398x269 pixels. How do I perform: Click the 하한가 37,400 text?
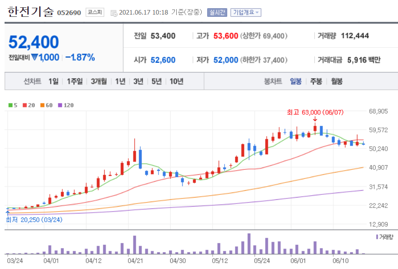[x=264, y=60]
